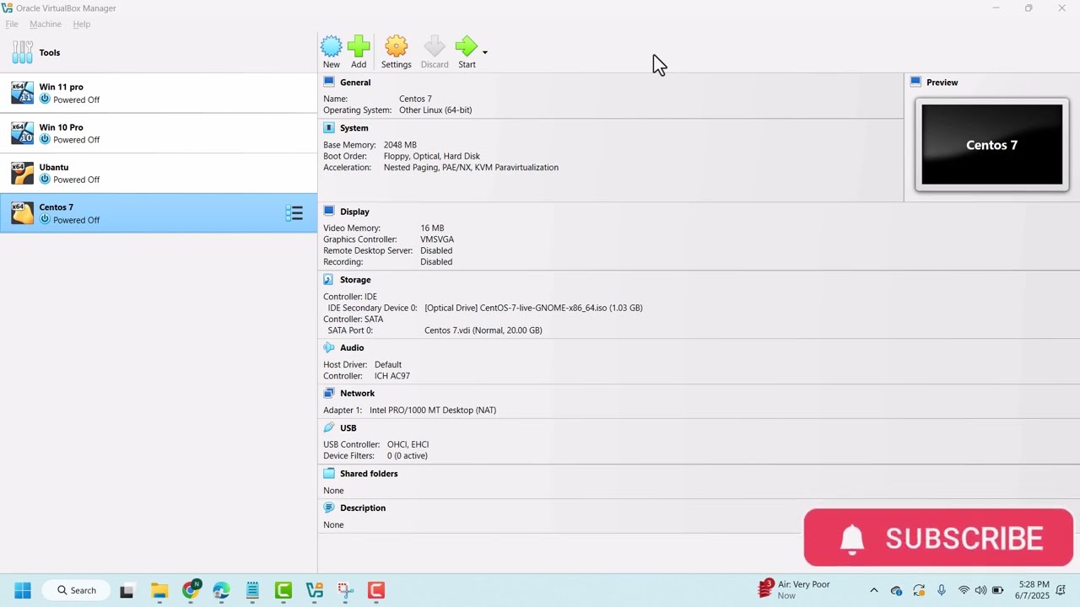1080x607 pixels.
Task: Open Settings for the selected VM
Action: [396, 51]
